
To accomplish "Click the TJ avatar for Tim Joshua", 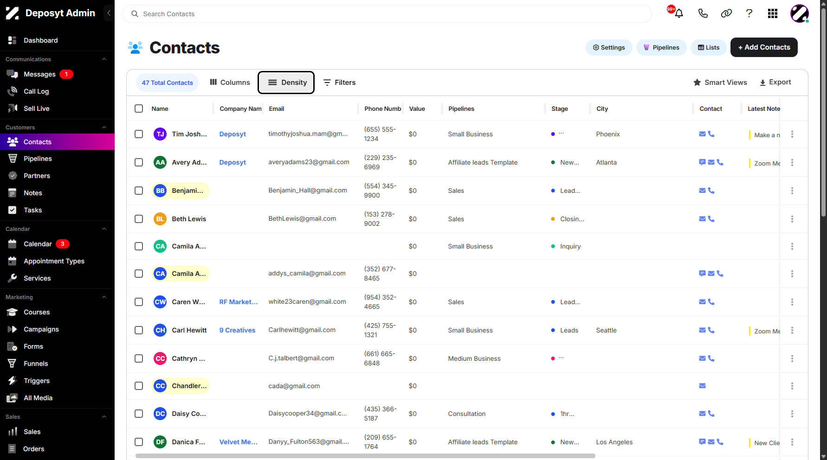I will 160,134.
